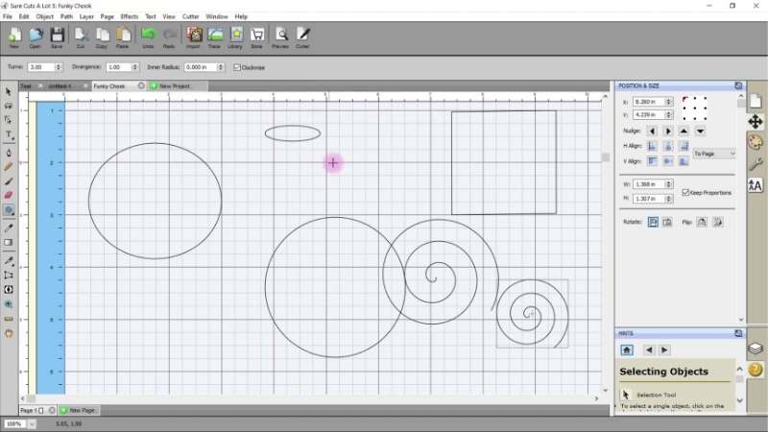This screenshot has width=768, height=432.
Task: Click the Preview toolbar icon
Action: [x=280, y=37]
